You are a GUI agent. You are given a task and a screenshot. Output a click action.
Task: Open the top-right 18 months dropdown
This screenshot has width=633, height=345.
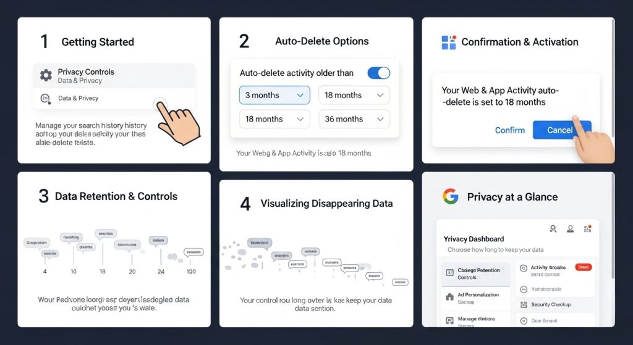(x=354, y=95)
